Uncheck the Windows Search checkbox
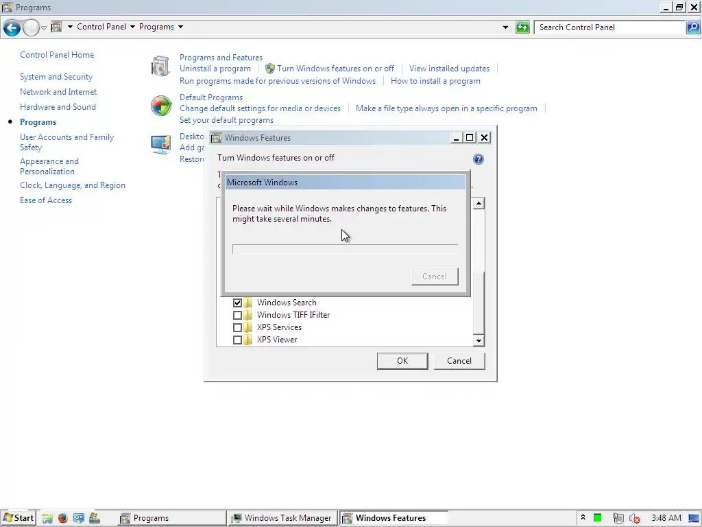The height and width of the screenshot is (527, 702). pos(237,303)
